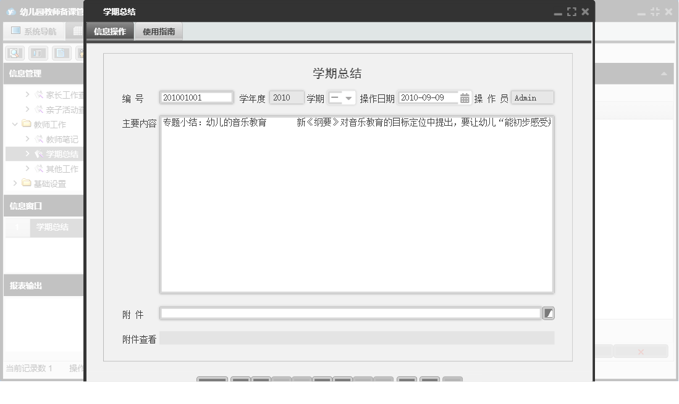Open 学期总结 from the 信息窗口 panel
This screenshot has width=679, height=404.
[52, 228]
